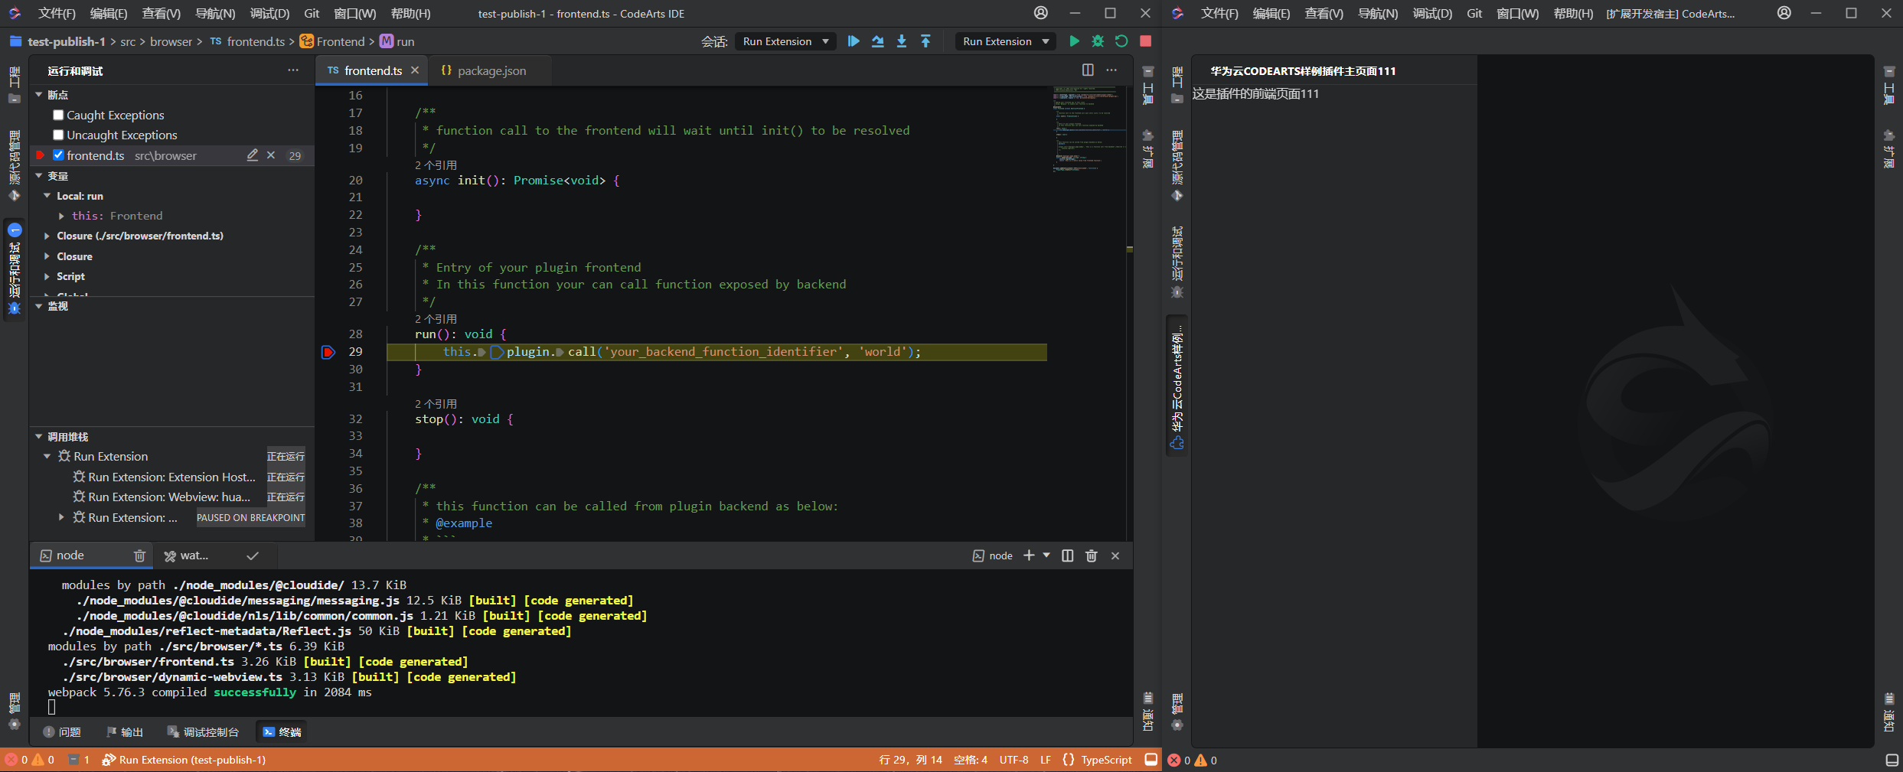The image size is (1903, 772).
Task: Expand the 'this: Frontend' variable
Action: [62, 217]
